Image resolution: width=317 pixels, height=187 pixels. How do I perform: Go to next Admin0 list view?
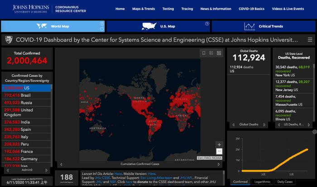click(x=46, y=170)
